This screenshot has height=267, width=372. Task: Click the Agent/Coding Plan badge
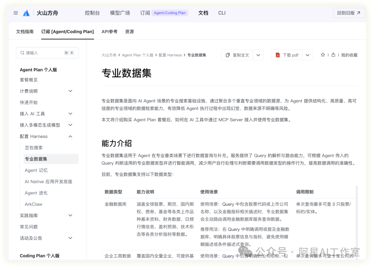[x=169, y=13]
